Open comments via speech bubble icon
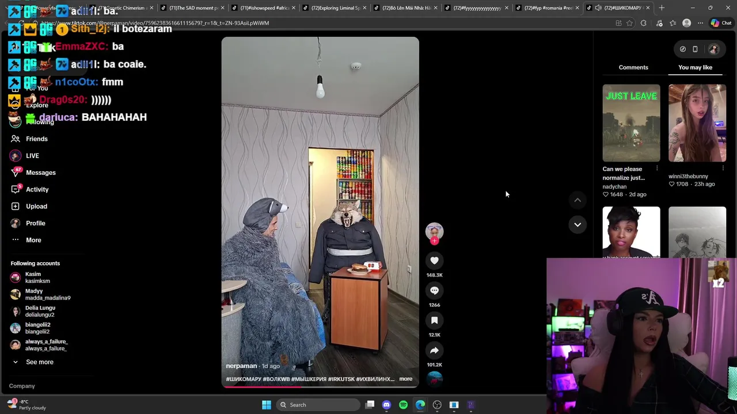The height and width of the screenshot is (414, 737). [434, 290]
